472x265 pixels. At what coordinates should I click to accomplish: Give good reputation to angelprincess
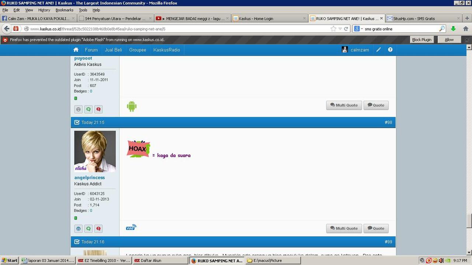click(88, 229)
